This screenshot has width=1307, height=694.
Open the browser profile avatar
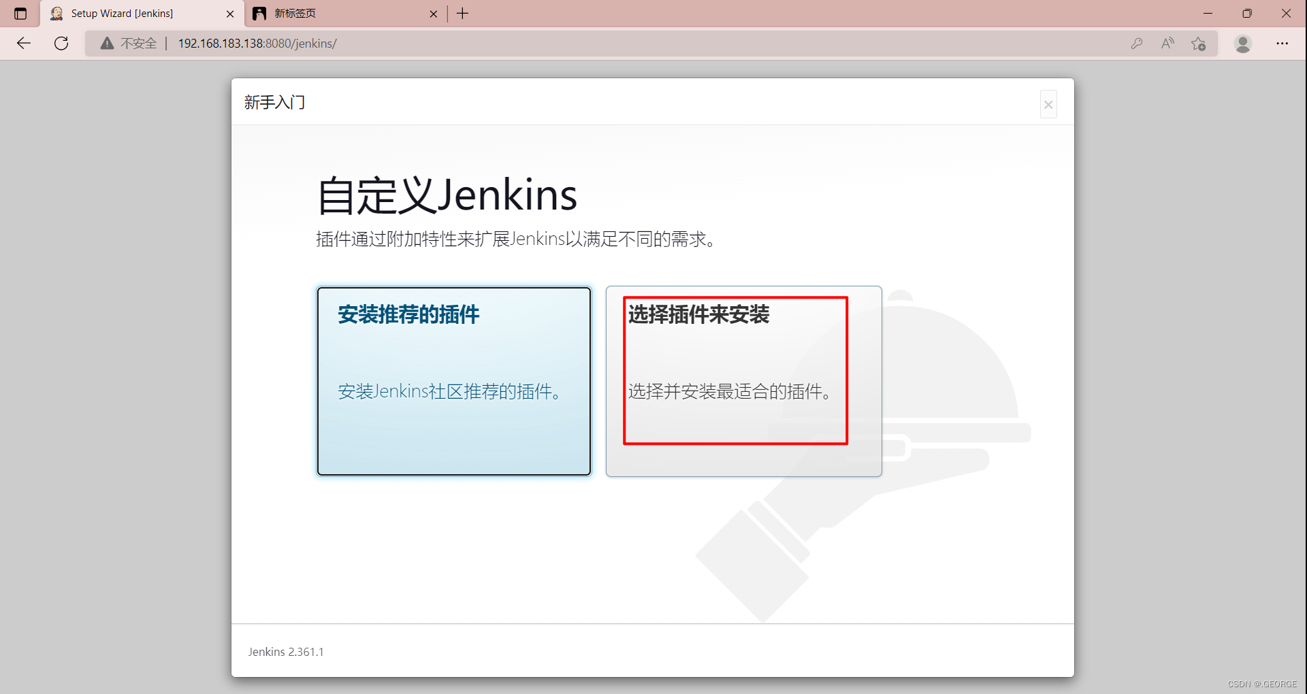(1243, 44)
